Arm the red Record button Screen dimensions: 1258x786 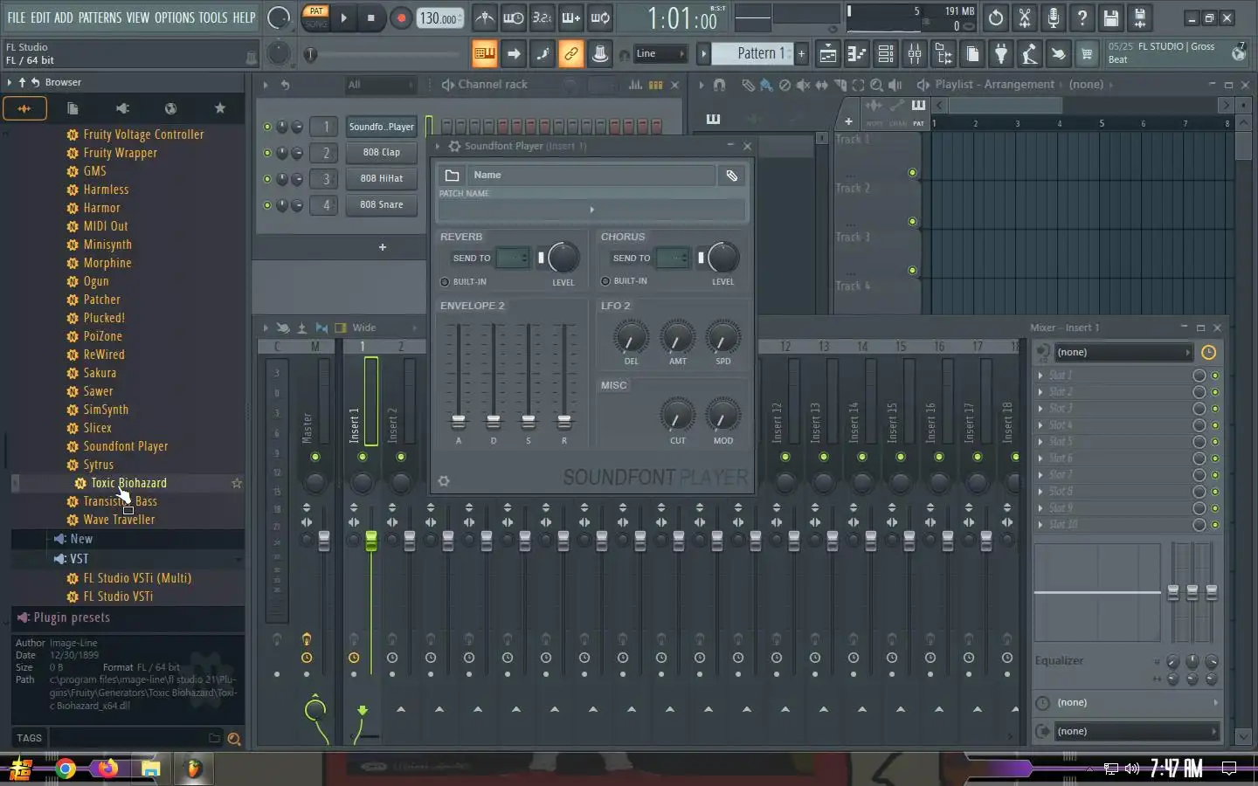click(401, 17)
